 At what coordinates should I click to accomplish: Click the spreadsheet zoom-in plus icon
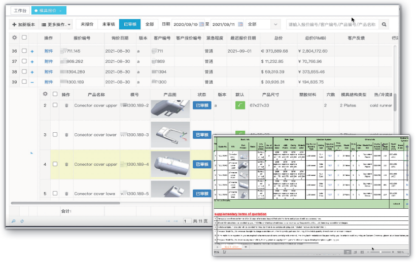tap(393, 252)
